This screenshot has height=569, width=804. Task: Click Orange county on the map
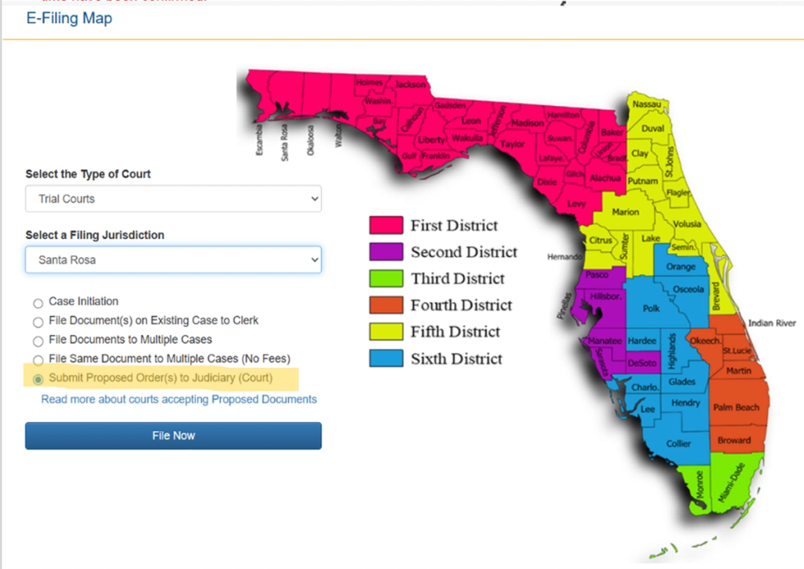(x=681, y=266)
